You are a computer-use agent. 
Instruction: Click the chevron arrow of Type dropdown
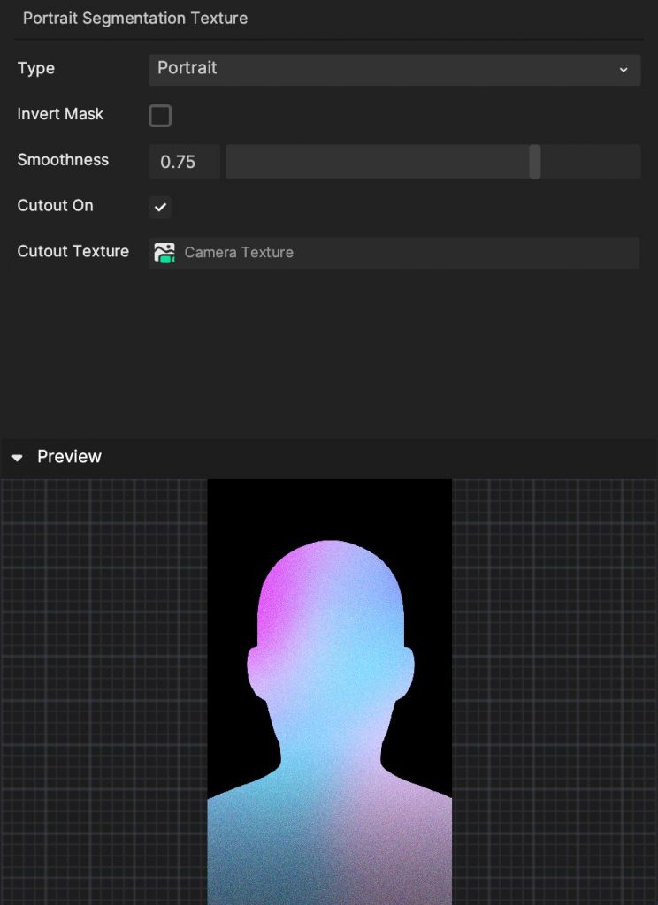click(624, 70)
